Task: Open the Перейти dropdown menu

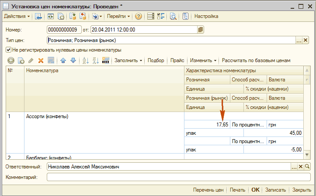Action: 118,16
